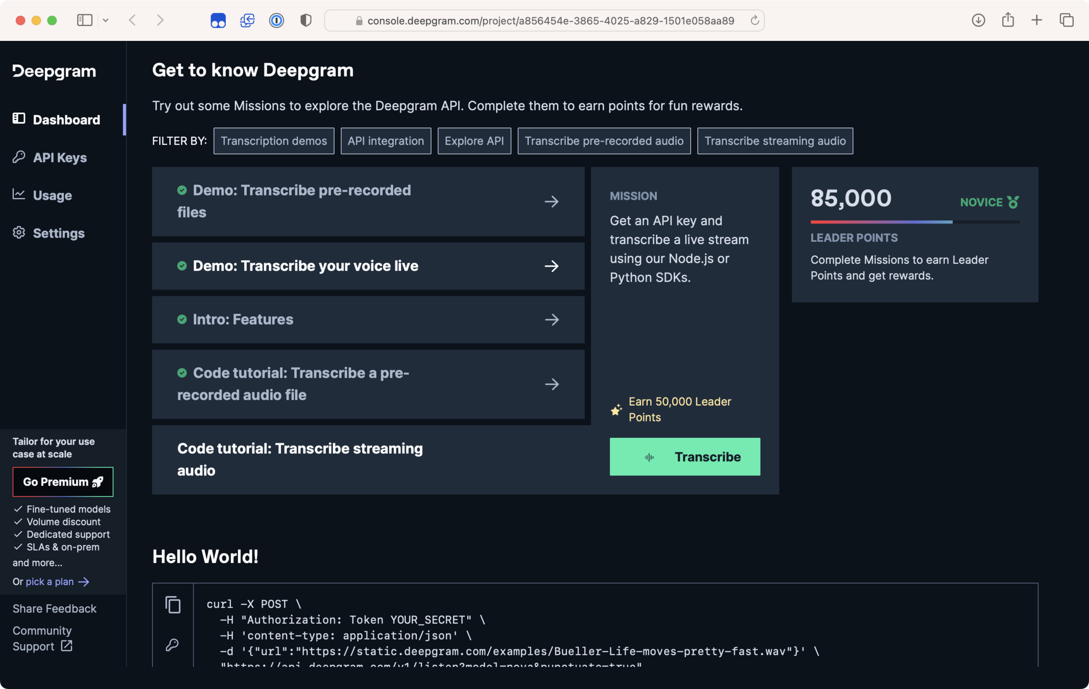The width and height of the screenshot is (1089, 689).
Task: Reload the page with refresh icon
Action: pos(754,20)
